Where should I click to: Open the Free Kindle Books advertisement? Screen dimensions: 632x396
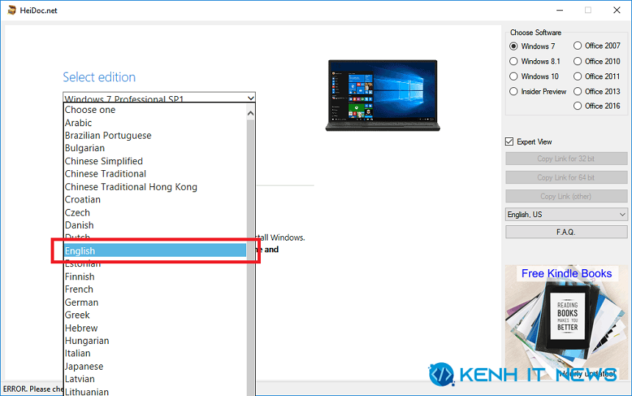point(567,323)
